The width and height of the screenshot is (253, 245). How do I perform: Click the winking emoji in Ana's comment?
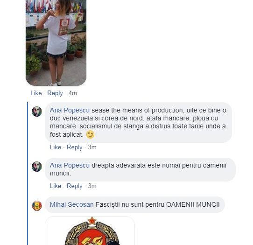click(90, 134)
